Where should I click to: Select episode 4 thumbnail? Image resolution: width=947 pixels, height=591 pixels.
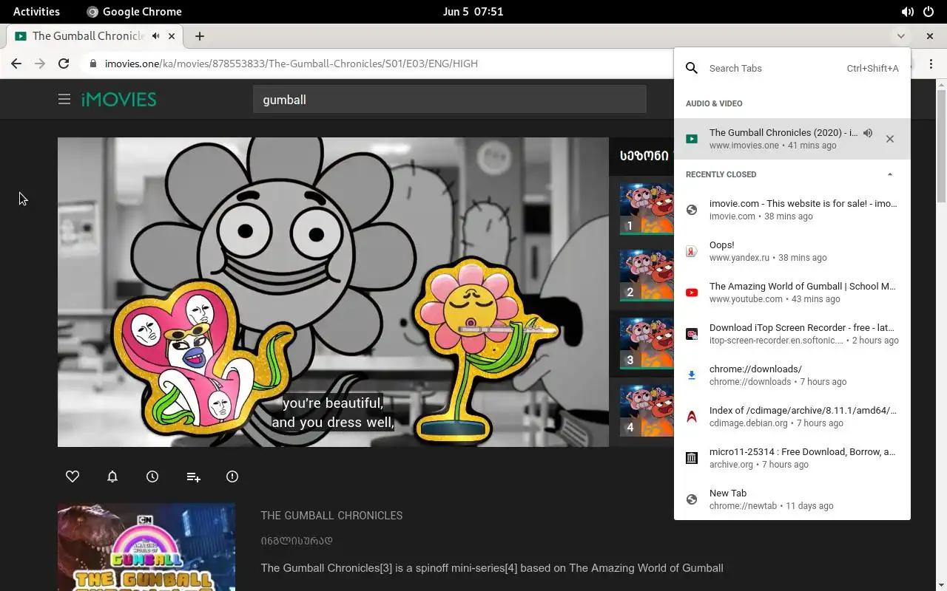pyautogui.click(x=647, y=411)
